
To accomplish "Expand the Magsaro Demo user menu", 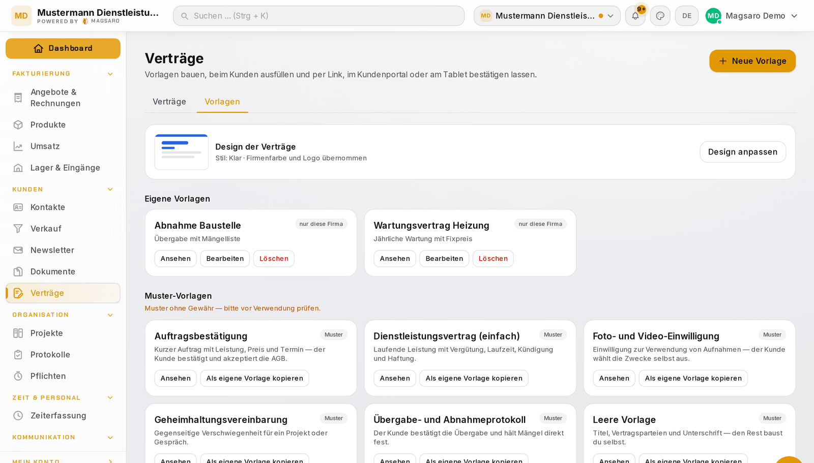I will (x=752, y=16).
